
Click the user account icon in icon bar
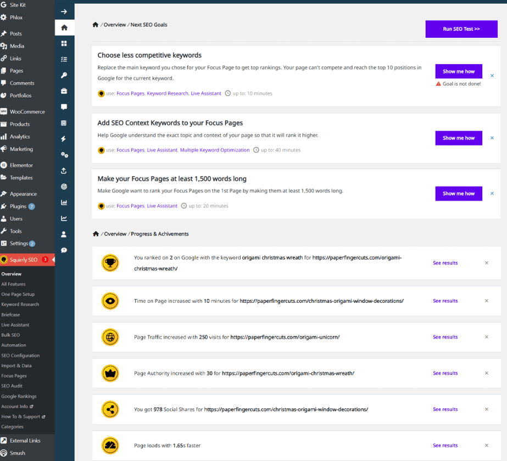[64, 234]
